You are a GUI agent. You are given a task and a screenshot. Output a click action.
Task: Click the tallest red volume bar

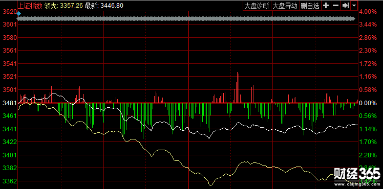(x=237, y=87)
